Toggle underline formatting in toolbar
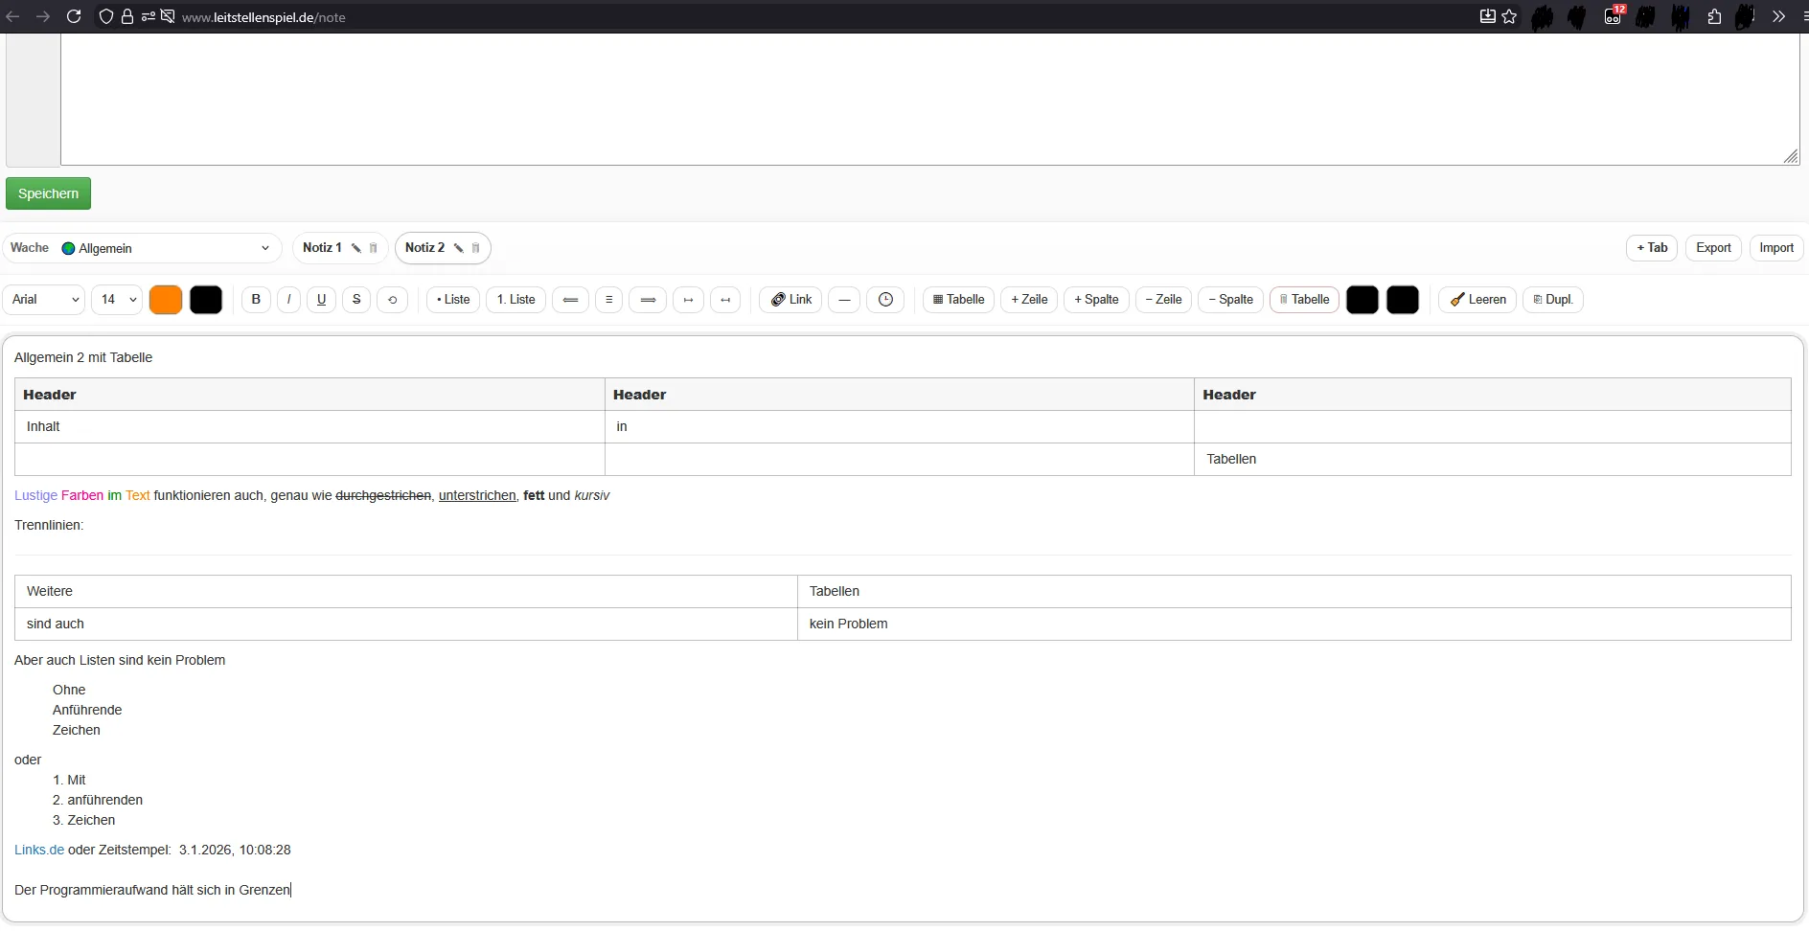Screen dimensions: 1809x931 click(321, 300)
